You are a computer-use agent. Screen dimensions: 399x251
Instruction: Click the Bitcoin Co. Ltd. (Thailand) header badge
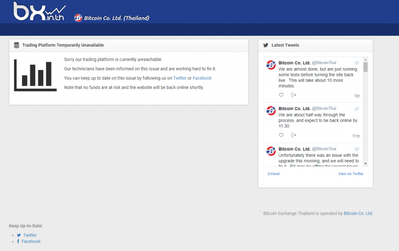coord(112,18)
